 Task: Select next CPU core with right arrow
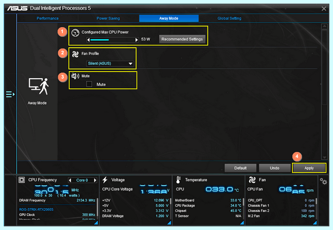pyautogui.click(x=95, y=180)
